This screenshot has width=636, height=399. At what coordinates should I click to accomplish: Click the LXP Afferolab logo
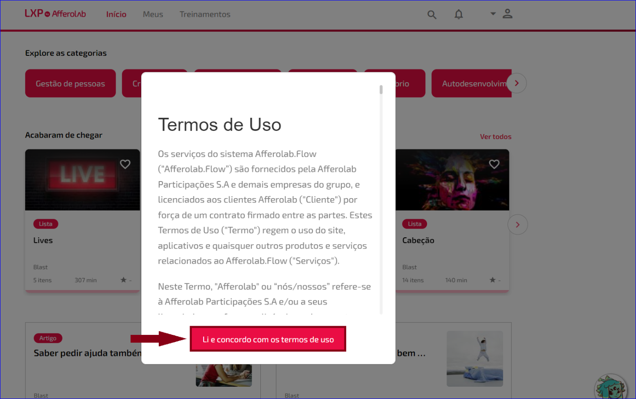(55, 14)
